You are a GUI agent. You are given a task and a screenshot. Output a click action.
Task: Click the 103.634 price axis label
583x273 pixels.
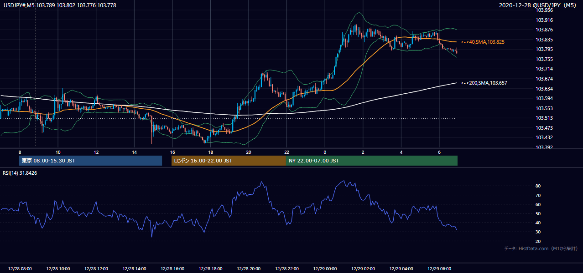(543, 89)
